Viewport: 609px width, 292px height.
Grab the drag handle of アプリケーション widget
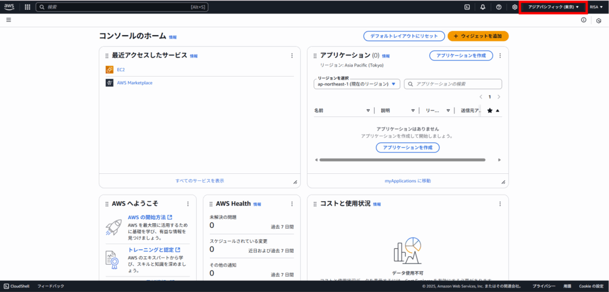click(x=315, y=56)
